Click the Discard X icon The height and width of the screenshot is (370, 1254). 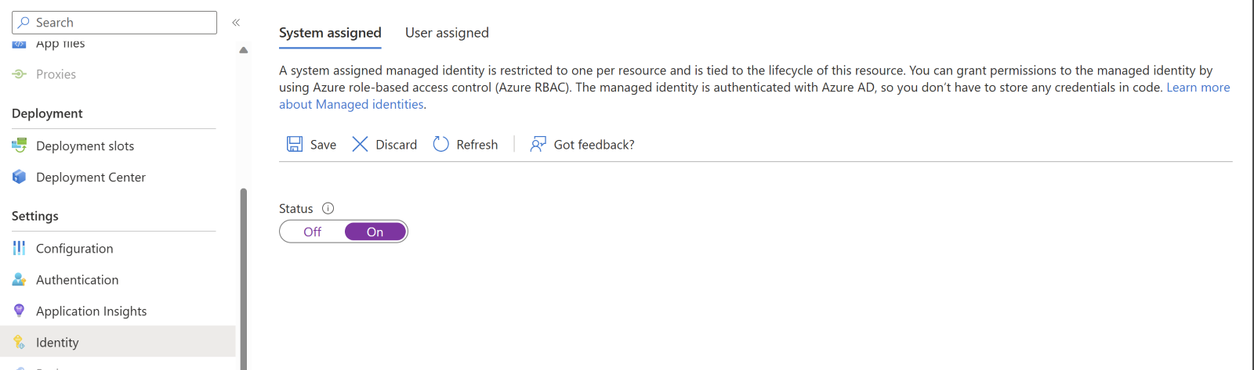point(360,145)
